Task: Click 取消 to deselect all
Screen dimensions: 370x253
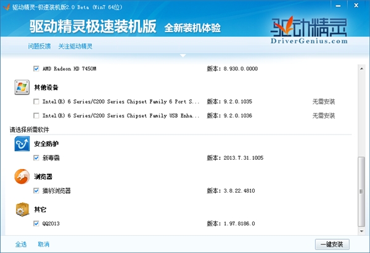Action: click(44, 244)
